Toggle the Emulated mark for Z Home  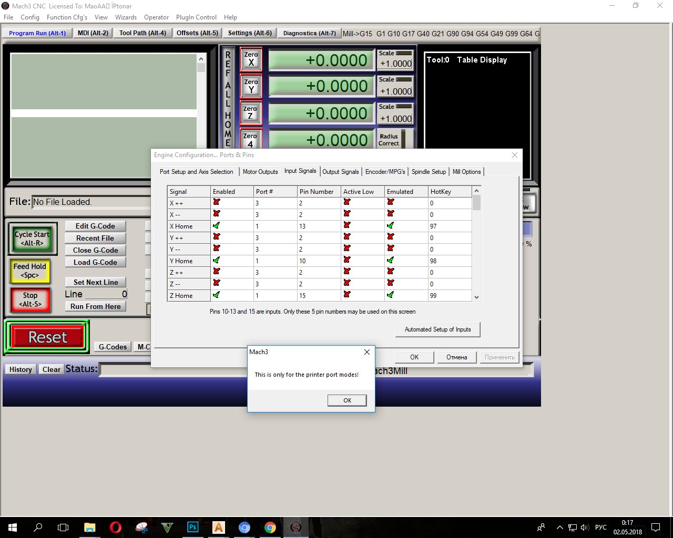pos(390,295)
